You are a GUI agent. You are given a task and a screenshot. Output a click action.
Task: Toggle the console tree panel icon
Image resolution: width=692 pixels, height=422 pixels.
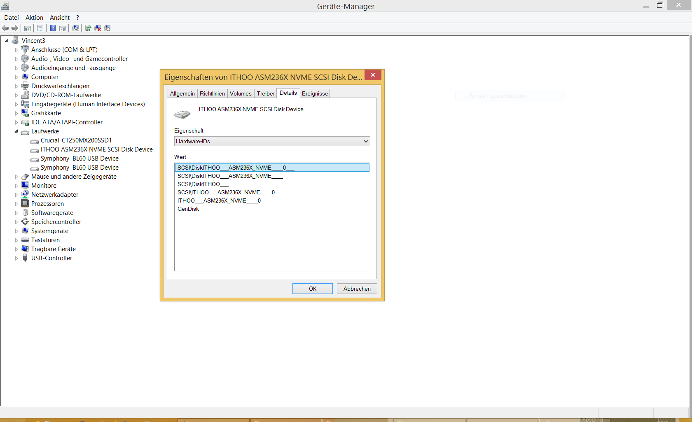[x=27, y=28]
